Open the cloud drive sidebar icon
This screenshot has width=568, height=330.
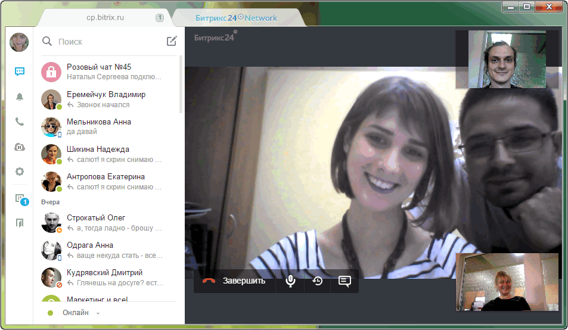point(20,147)
